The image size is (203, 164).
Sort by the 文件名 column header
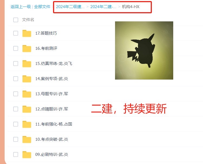click(28, 20)
